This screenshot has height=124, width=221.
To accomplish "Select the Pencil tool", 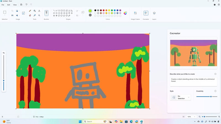I will [30, 11].
